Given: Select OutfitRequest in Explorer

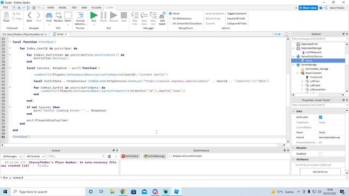Looking at the screenshot, I should [x=313, y=52].
